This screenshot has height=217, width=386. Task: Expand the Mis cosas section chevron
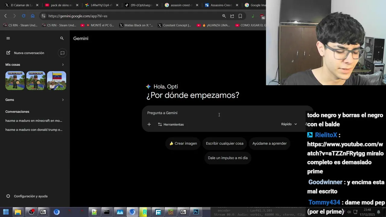pyautogui.click(x=63, y=64)
